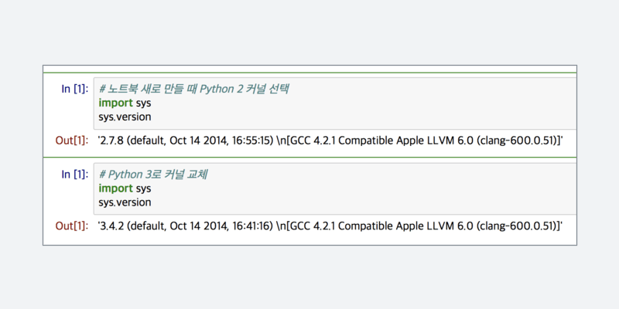619x309 pixels.
Task: Click the In [1] prompt of the Python 2 cell
Action: [x=74, y=88]
